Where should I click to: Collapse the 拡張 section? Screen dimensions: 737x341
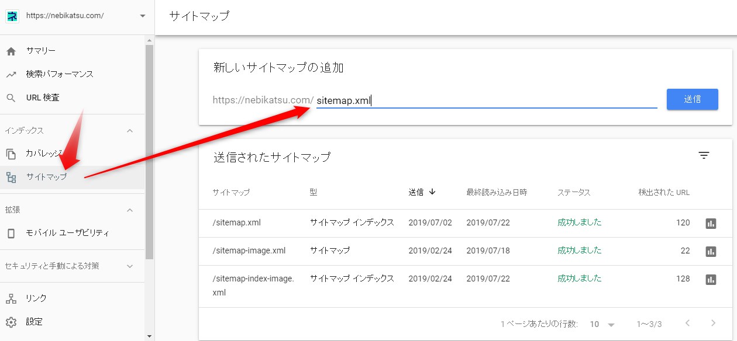click(130, 210)
